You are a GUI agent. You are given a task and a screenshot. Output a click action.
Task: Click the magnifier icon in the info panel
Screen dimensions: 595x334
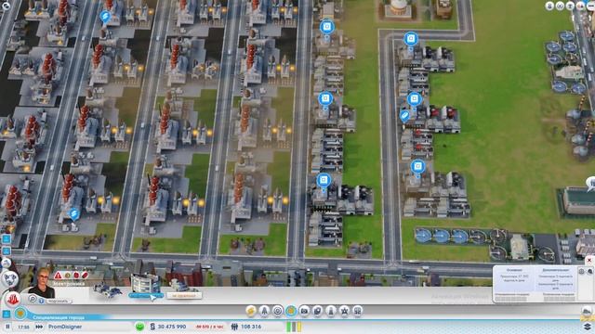click(590, 271)
